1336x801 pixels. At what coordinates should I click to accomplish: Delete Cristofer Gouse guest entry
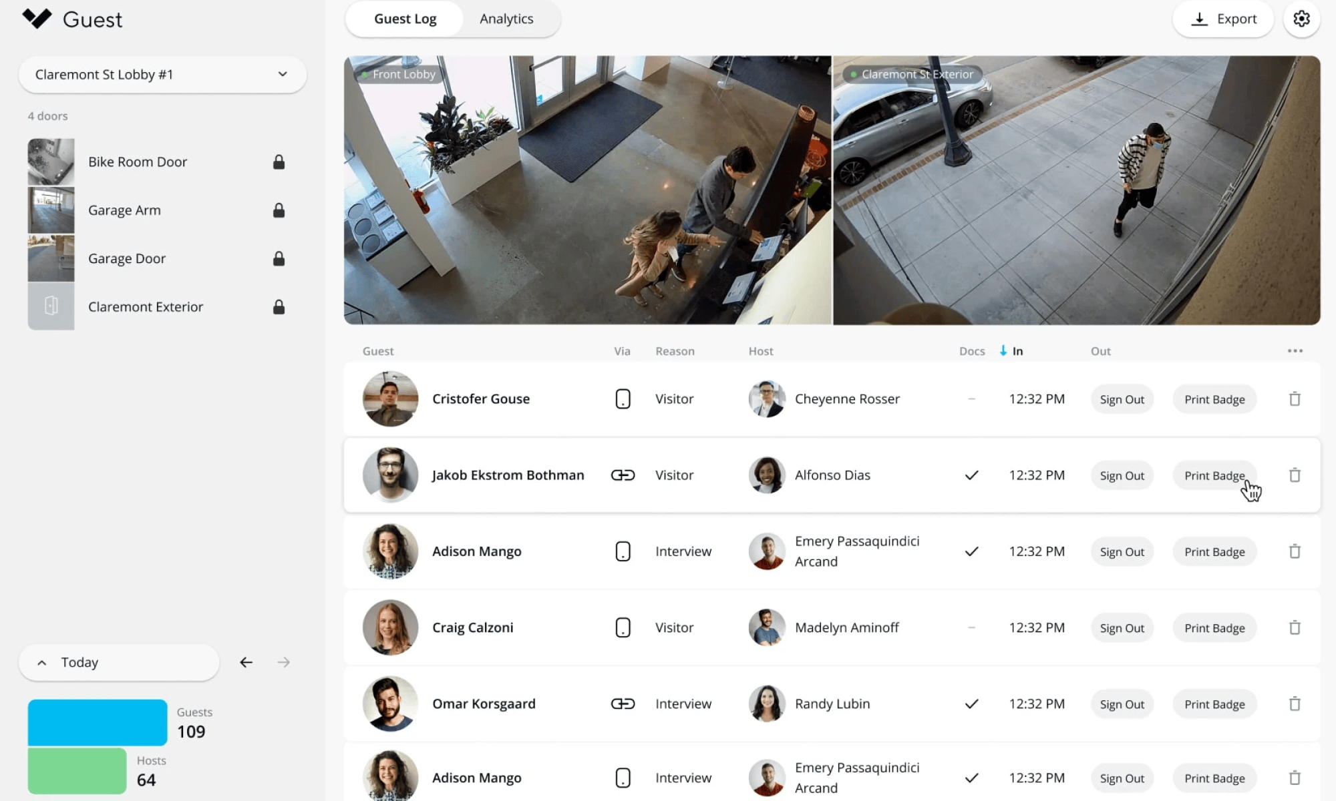click(x=1295, y=399)
